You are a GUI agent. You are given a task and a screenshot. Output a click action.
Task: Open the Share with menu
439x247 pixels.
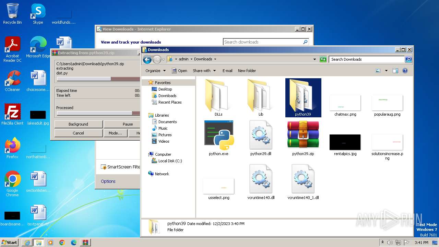(x=204, y=71)
